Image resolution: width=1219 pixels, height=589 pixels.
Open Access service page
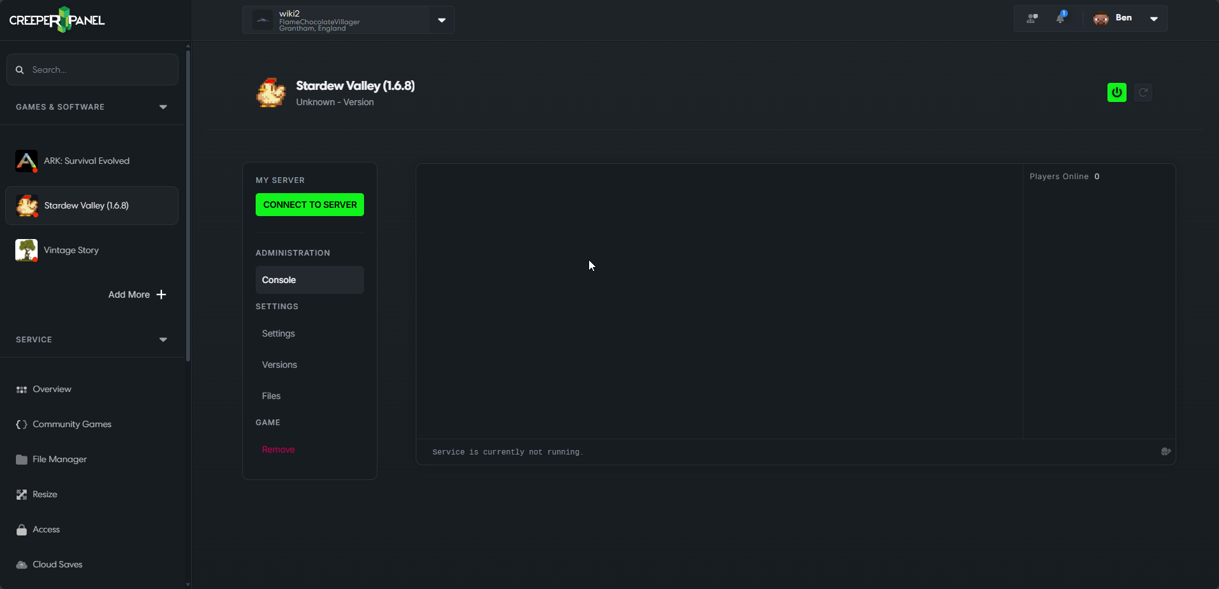(x=46, y=530)
